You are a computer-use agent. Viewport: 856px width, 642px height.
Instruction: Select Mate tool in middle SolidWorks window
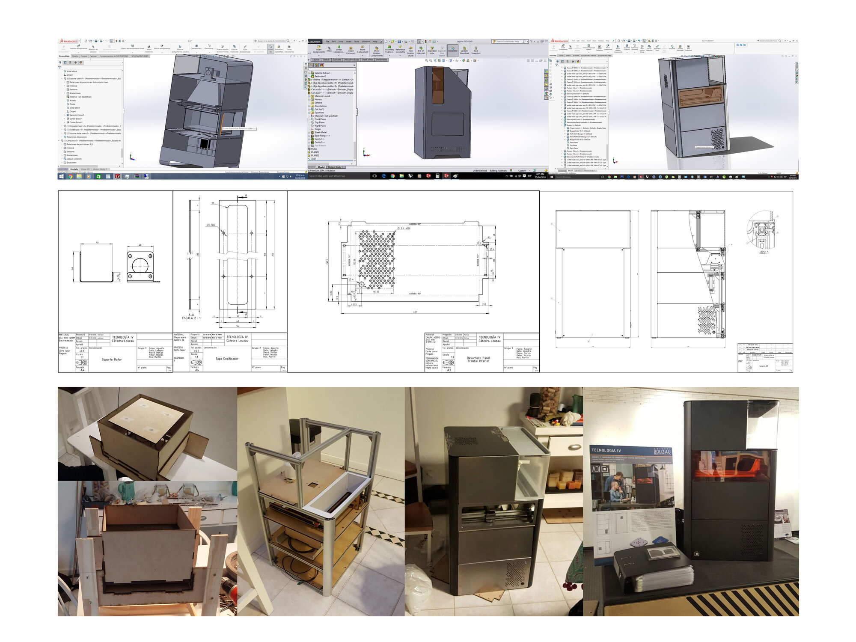pos(329,49)
